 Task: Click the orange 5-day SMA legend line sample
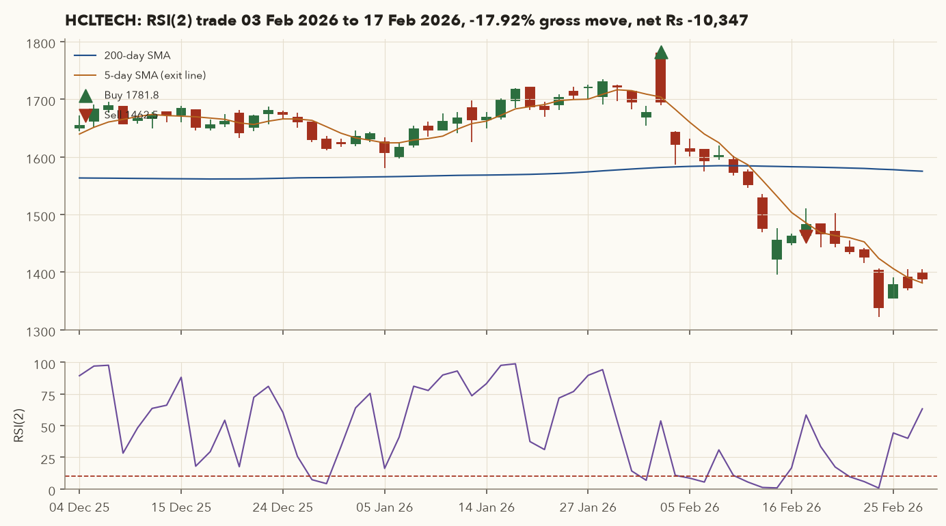(x=85, y=75)
